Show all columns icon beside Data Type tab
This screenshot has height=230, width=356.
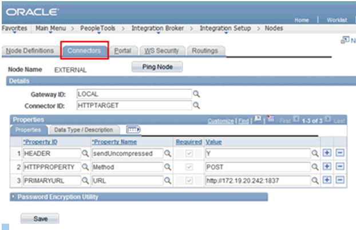[133, 130]
